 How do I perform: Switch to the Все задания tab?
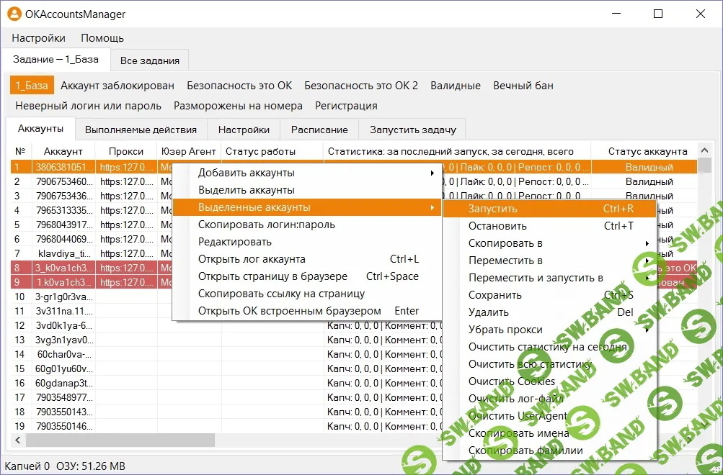(149, 60)
